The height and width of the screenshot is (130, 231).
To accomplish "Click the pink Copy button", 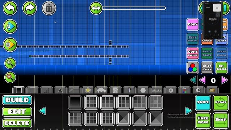I will (x=192, y=25).
